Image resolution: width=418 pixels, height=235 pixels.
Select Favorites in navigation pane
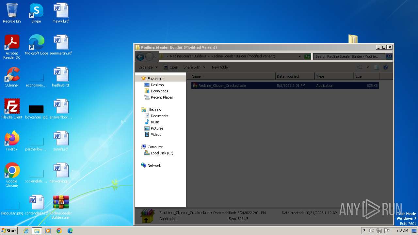[x=155, y=79]
